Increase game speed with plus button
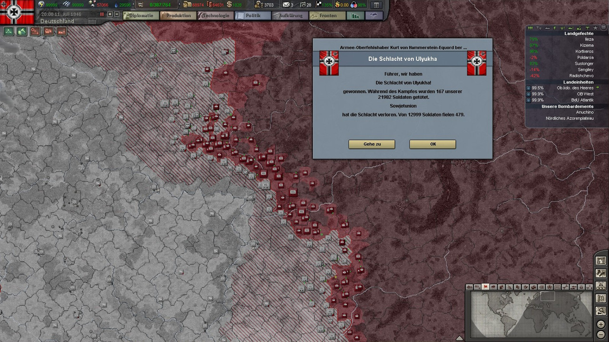This screenshot has width=609, height=342. (110, 14)
